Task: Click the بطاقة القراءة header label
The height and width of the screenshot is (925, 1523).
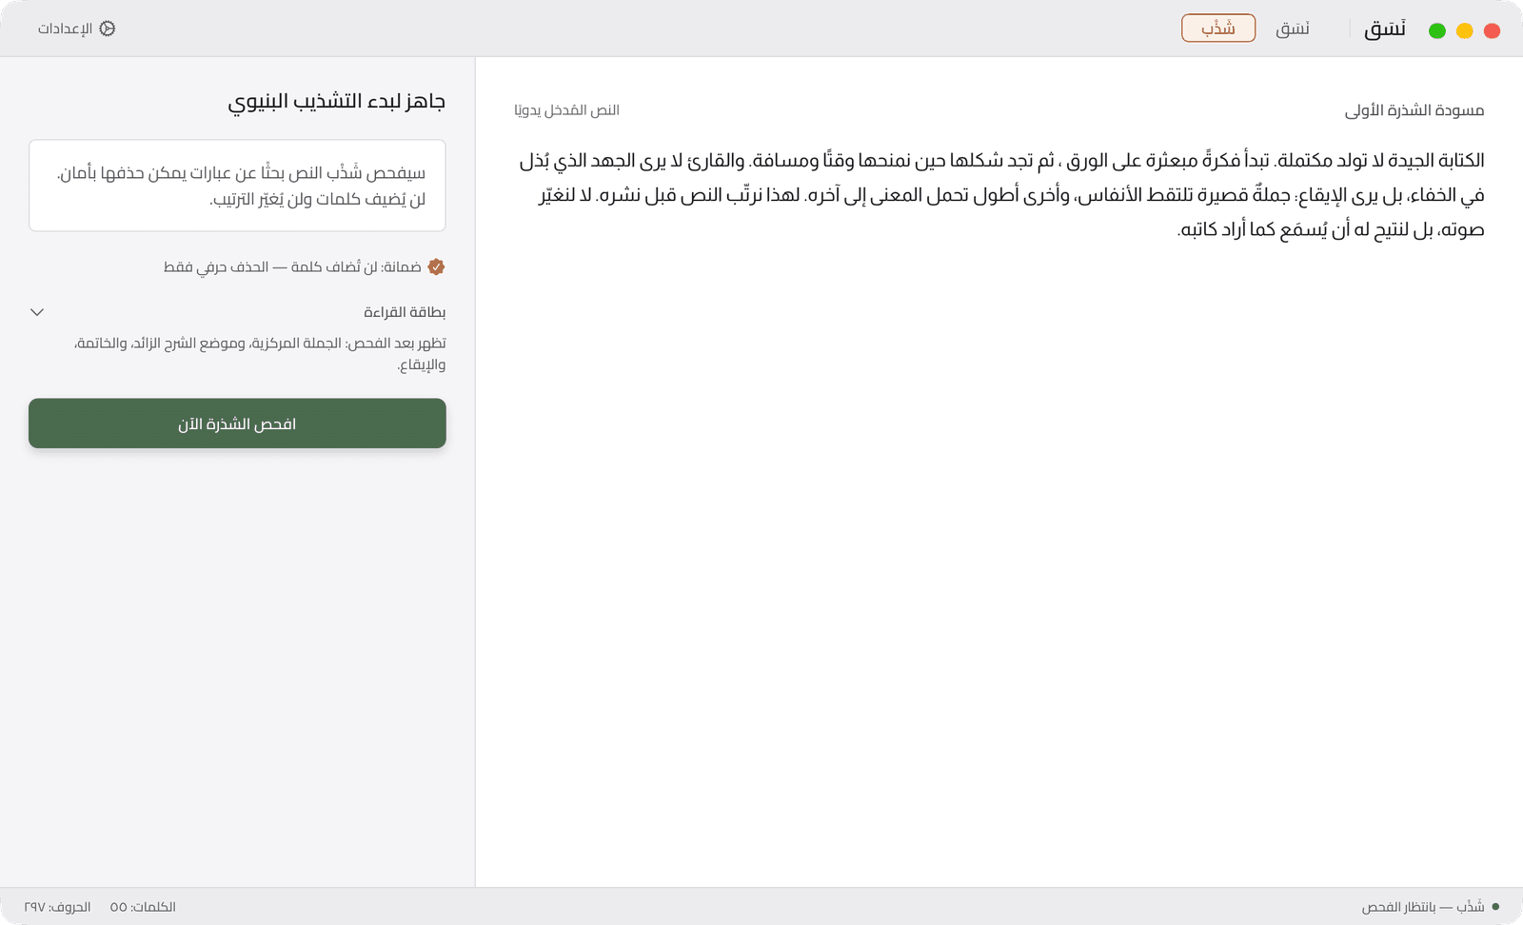Action: tap(405, 312)
